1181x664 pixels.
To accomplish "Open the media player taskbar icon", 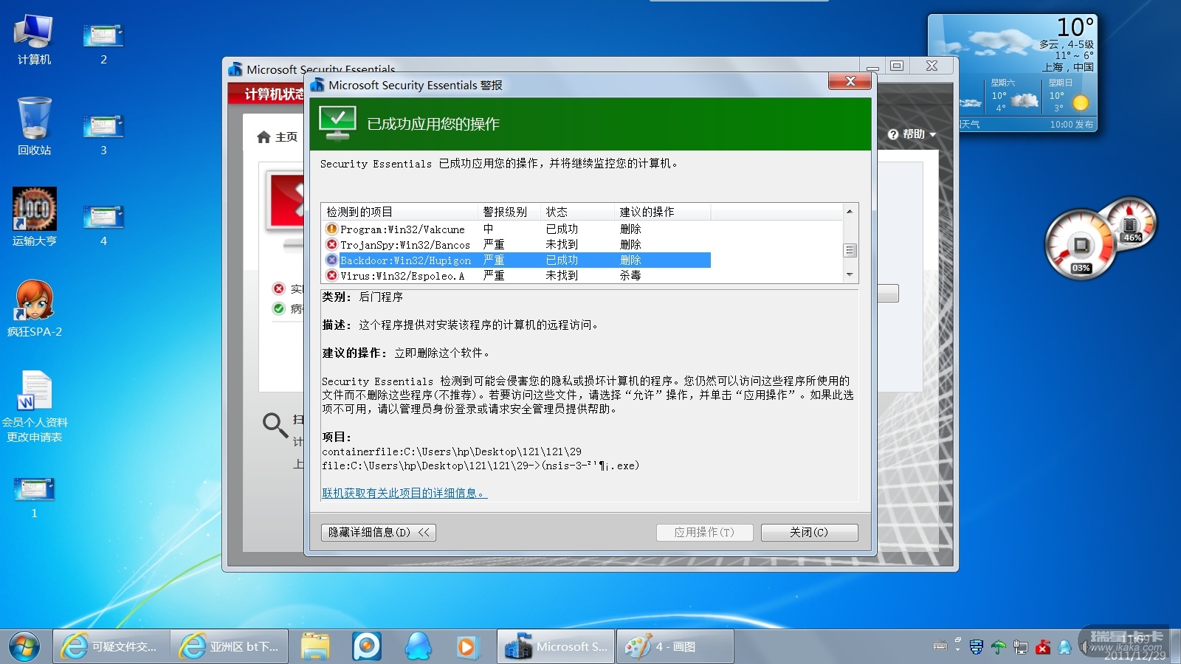I will click(466, 646).
